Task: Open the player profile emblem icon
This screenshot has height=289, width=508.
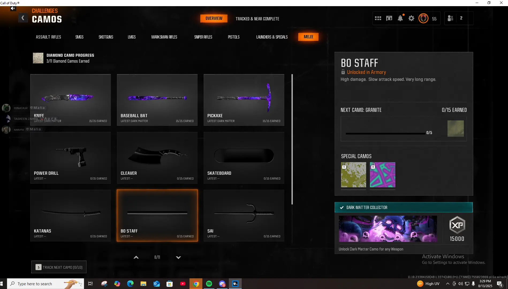Action: point(423,18)
